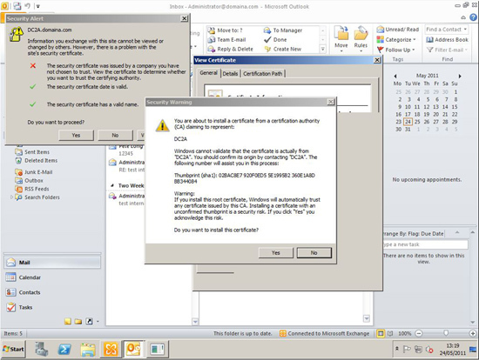Click the Find a Contact field
Viewport: 479px width, 360px height.
point(446,30)
